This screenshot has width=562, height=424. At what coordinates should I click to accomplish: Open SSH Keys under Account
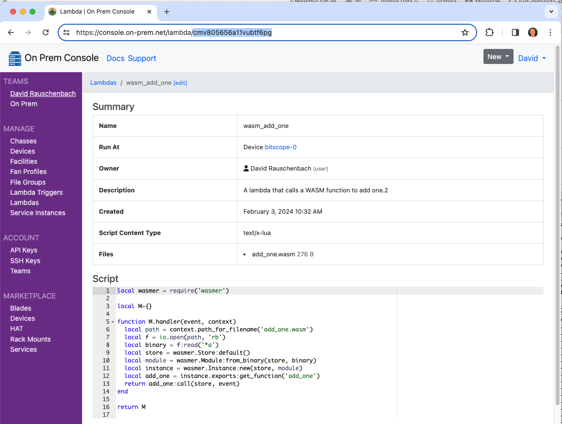pyautogui.click(x=25, y=261)
